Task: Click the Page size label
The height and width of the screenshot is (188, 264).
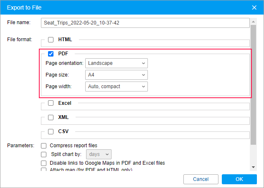Action: [57, 75]
